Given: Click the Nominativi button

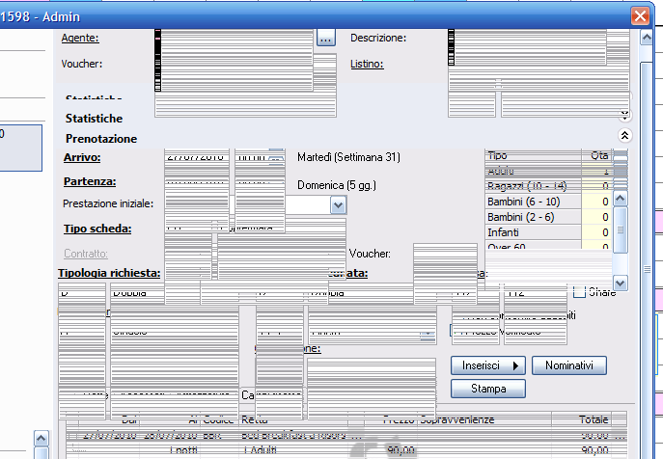Looking at the screenshot, I should point(569,365).
